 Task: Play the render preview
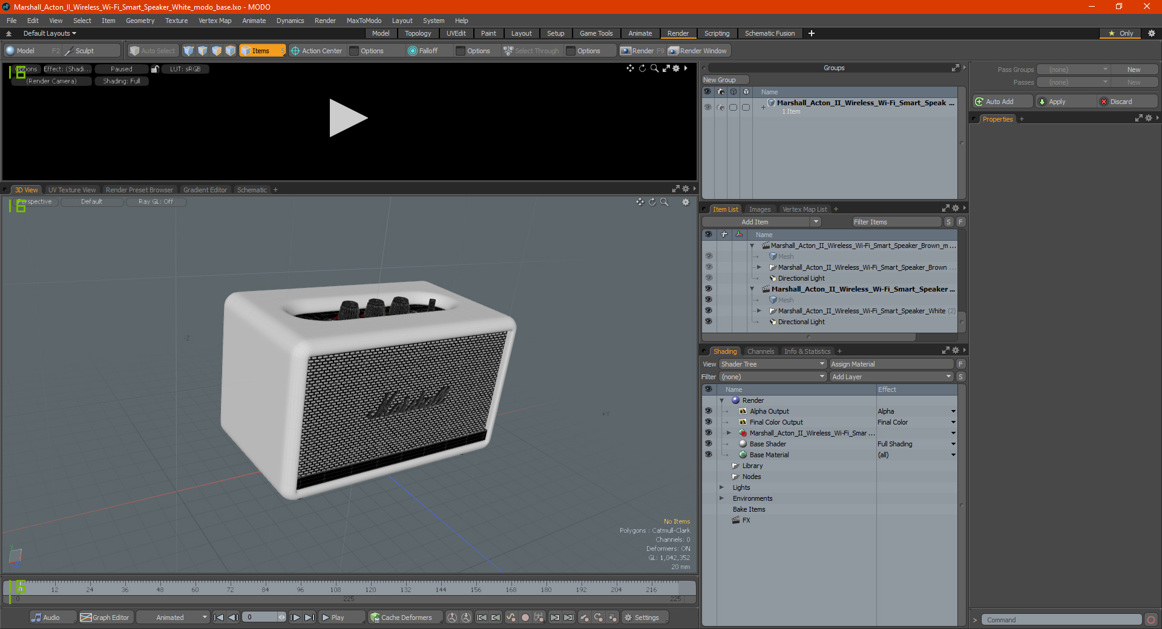click(348, 118)
